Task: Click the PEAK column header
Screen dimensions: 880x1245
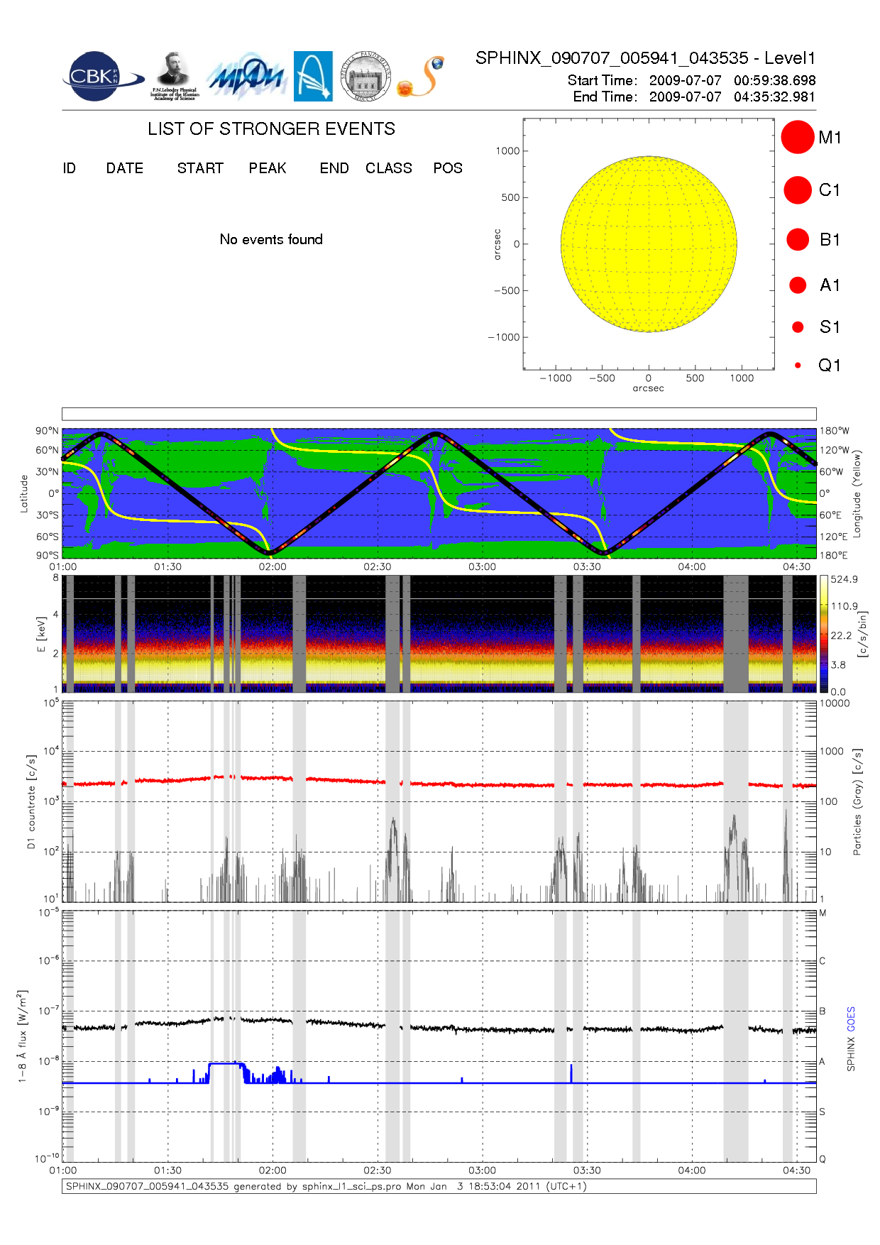Action: tap(268, 168)
